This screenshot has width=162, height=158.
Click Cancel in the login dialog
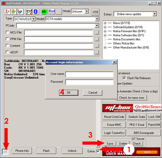(x=93, y=93)
